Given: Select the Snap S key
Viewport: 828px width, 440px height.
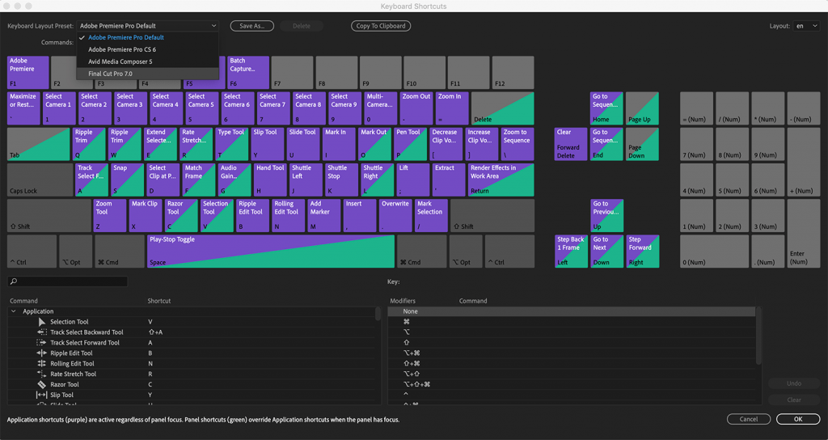Looking at the screenshot, I should pyautogui.click(x=127, y=180).
